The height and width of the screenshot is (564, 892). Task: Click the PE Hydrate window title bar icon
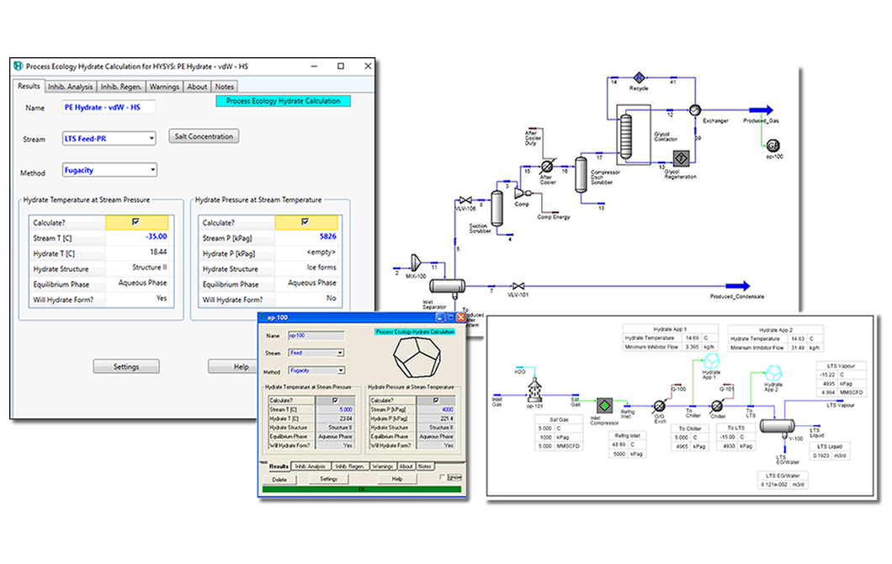(x=19, y=66)
